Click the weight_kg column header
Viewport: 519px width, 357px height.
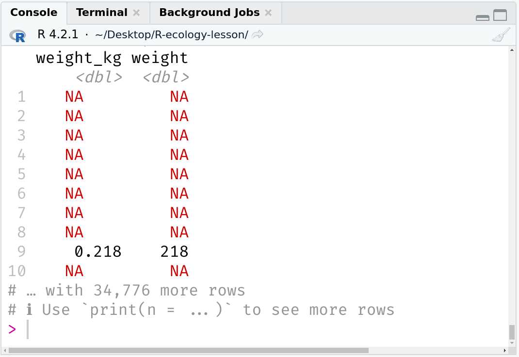point(79,58)
